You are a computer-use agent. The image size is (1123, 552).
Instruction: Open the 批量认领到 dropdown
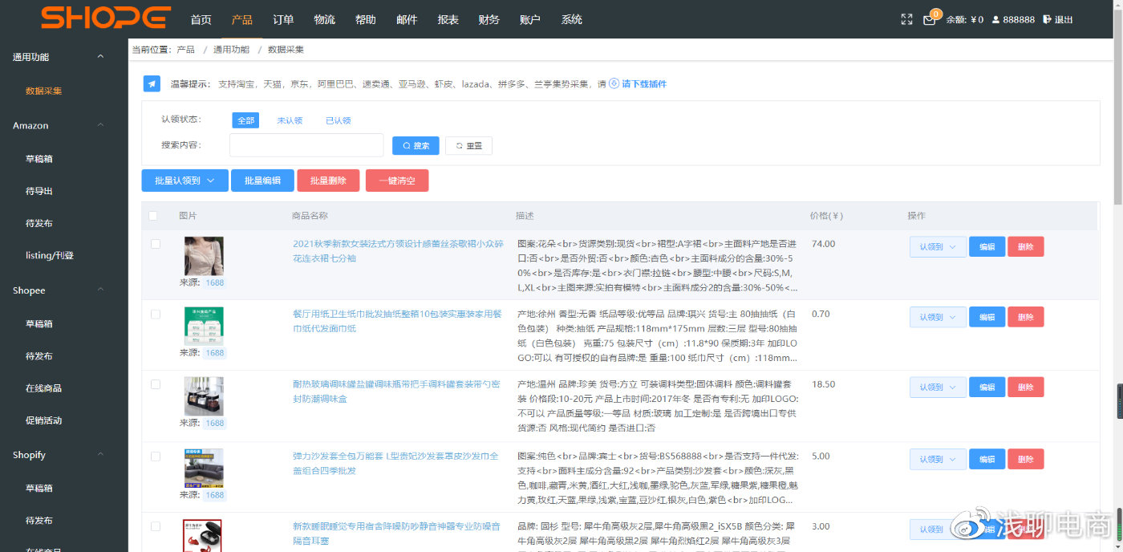click(184, 180)
